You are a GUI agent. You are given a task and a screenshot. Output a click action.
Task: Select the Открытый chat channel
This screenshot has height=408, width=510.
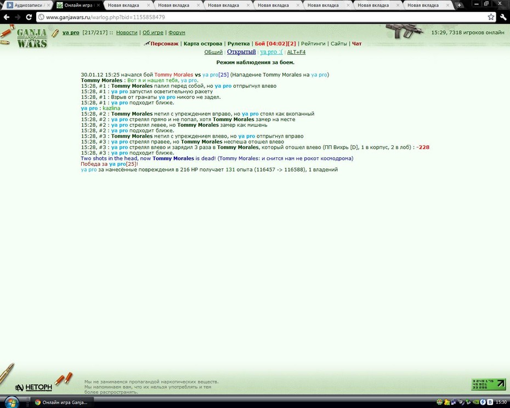coord(241,52)
